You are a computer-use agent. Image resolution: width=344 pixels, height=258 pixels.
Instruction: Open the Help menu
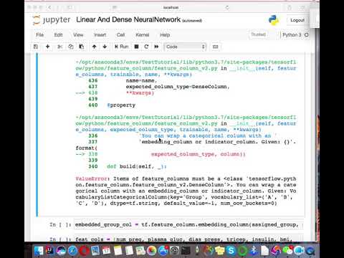[x=165, y=35]
